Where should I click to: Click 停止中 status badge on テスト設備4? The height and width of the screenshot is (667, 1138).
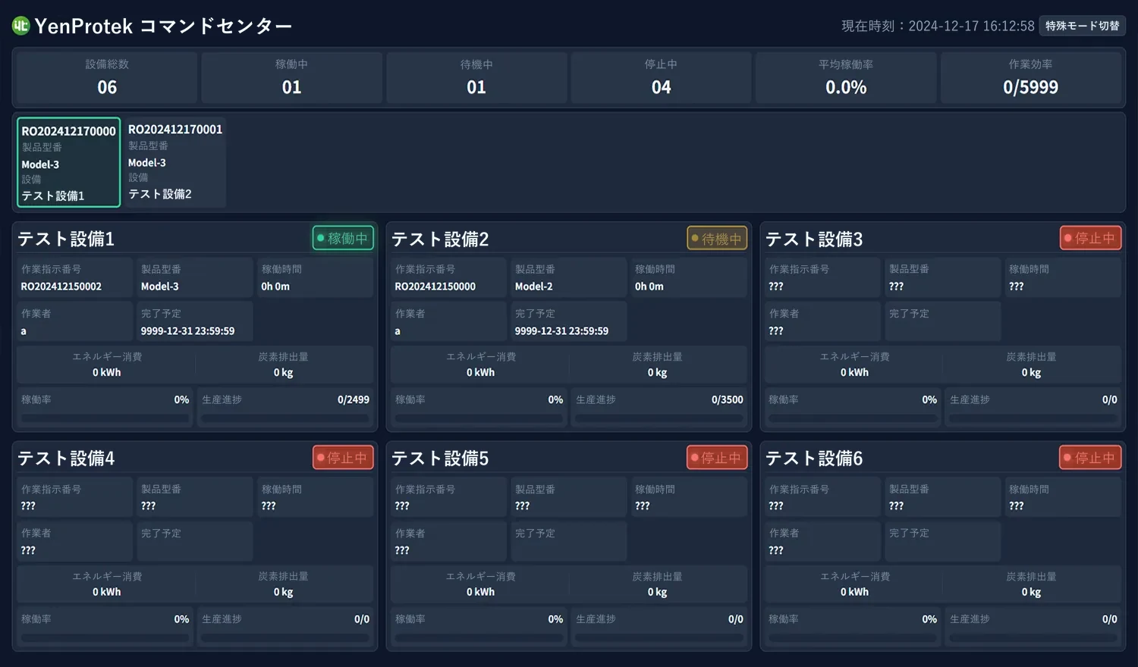pos(343,458)
